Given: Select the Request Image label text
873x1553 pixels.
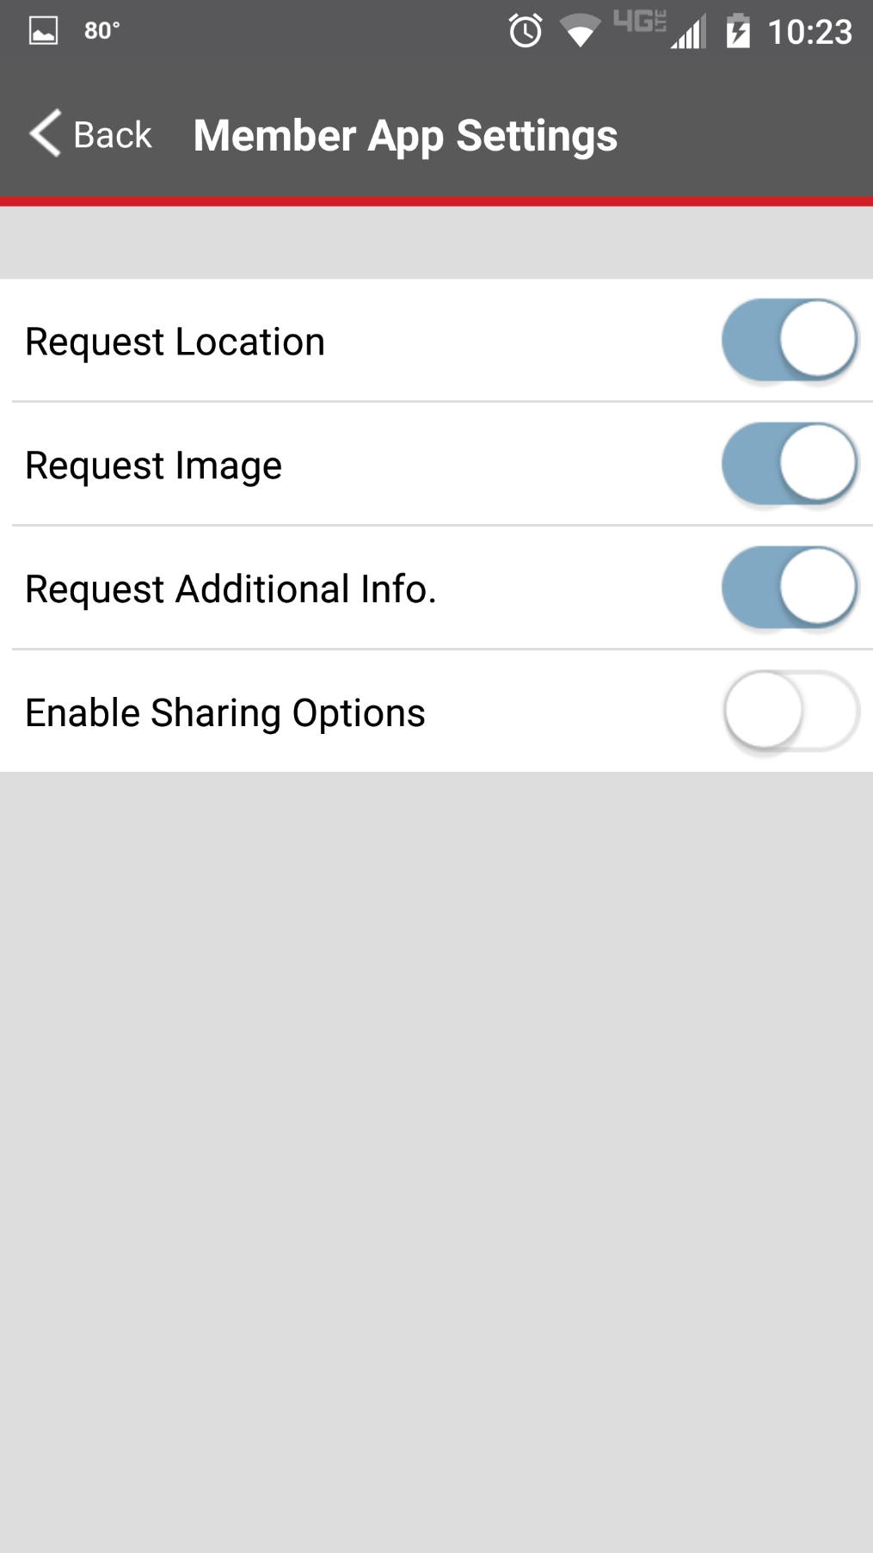Looking at the screenshot, I should point(154,465).
